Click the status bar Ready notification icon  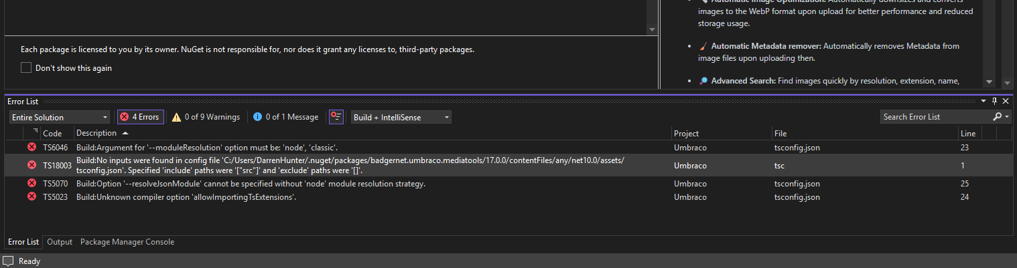(x=8, y=261)
